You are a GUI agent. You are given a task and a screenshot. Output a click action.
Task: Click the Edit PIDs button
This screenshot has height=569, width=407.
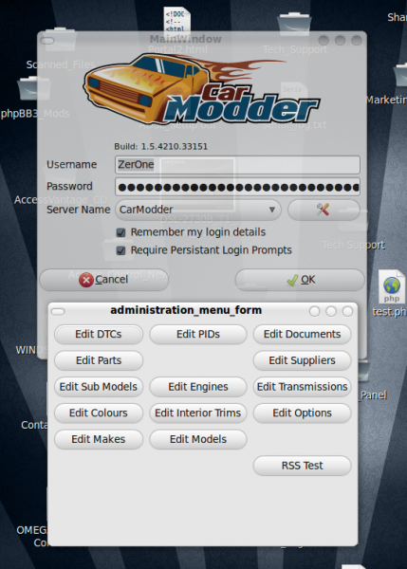click(x=198, y=334)
